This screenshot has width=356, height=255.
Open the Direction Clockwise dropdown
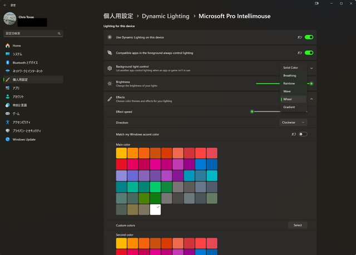click(x=293, y=122)
